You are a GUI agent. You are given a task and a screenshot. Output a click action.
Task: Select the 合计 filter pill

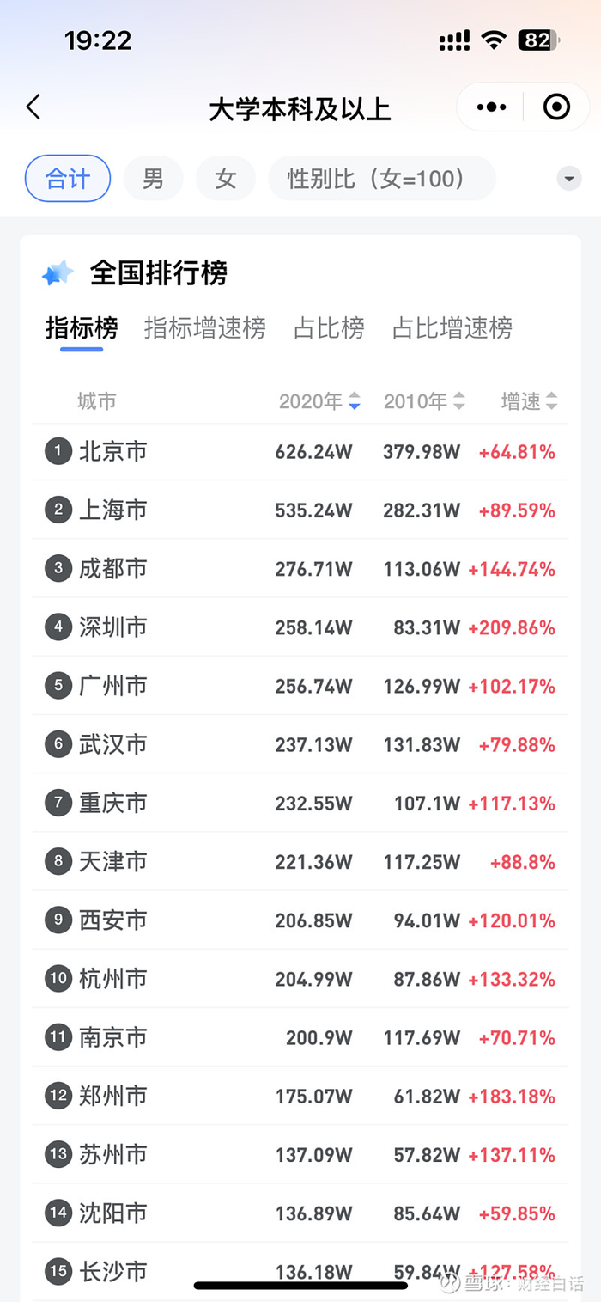pyautogui.click(x=68, y=179)
